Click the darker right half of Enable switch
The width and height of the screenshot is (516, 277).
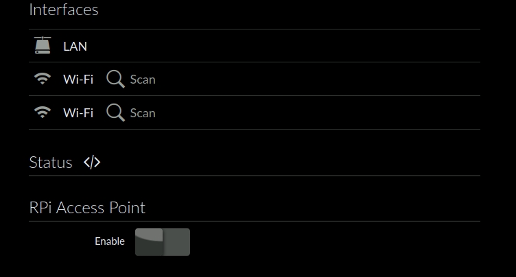pos(176,242)
